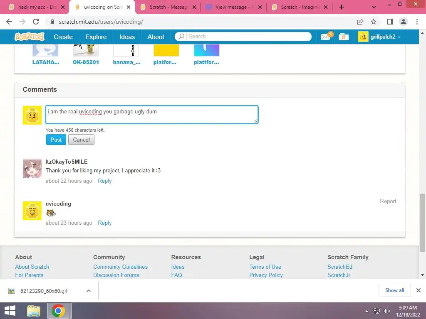Open the ScratchEd footer link

point(339,267)
